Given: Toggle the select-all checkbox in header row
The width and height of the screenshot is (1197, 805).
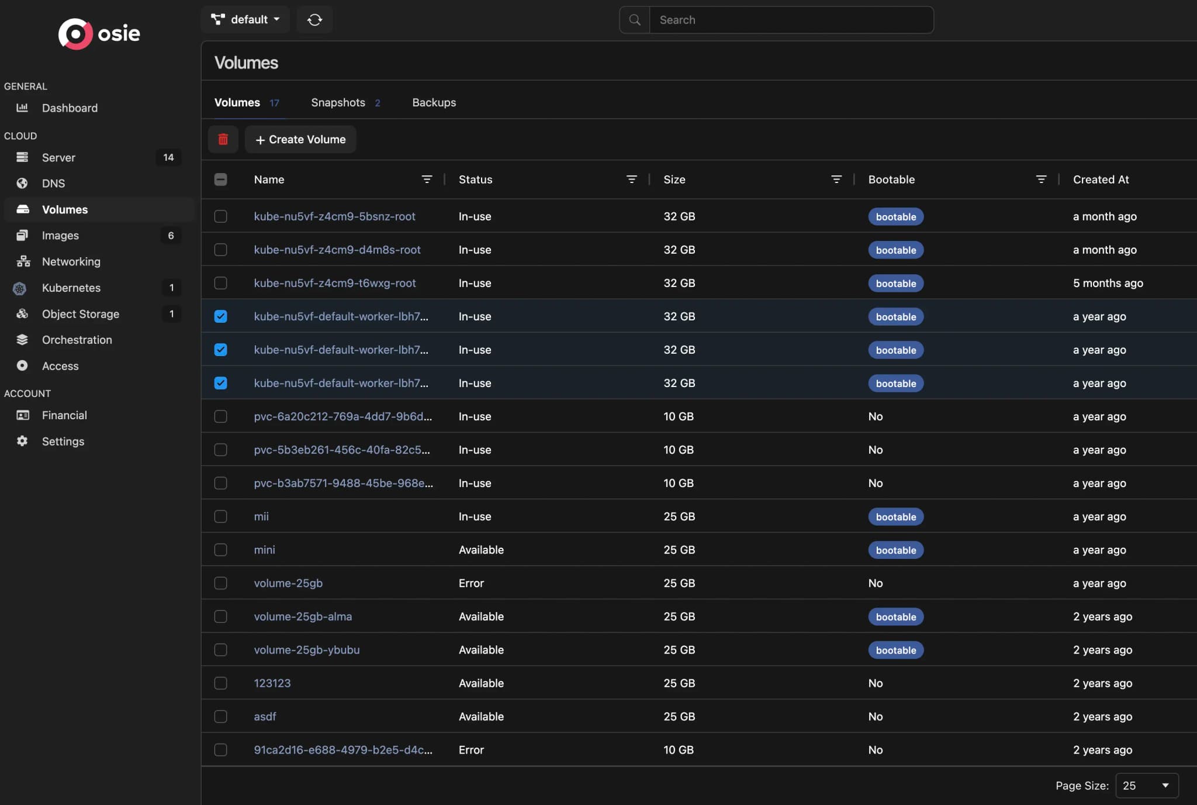Looking at the screenshot, I should click(x=220, y=179).
